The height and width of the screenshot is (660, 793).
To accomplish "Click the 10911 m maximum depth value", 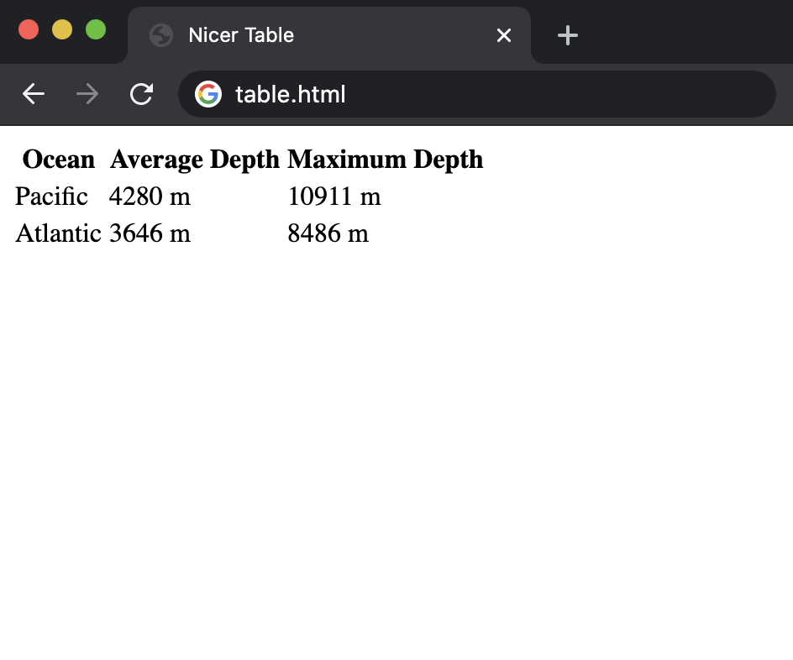I will (x=334, y=196).
